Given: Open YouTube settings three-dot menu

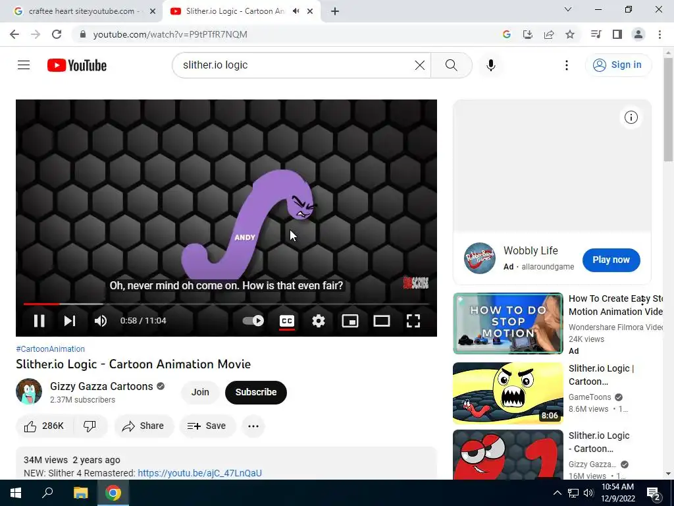Looking at the screenshot, I should [x=567, y=65].
